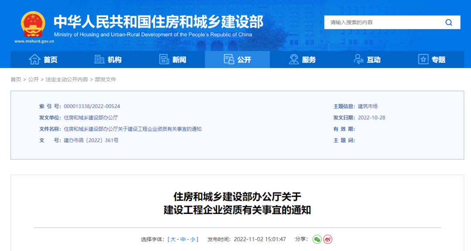Set font size to 中

[x=183, y=239]
